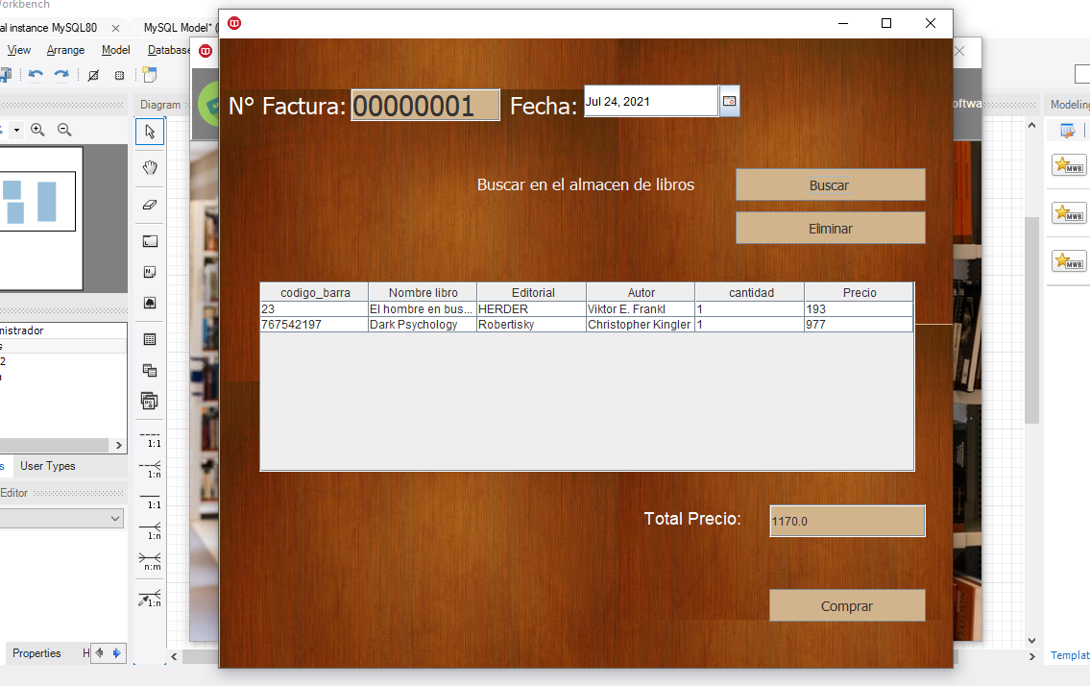Click the Buscar button
The height and width of the screenshot is (686, 1090).
[x=830, y=185]
